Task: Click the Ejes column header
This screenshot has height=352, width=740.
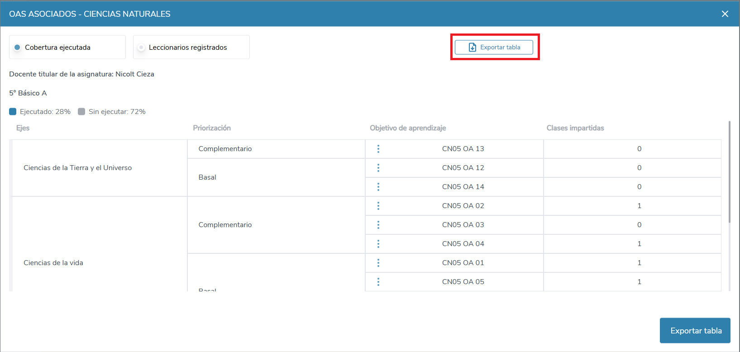Action: [23, 128]
